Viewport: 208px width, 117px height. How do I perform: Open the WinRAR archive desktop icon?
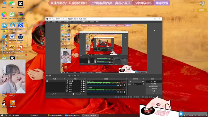click(x=21, y=16)
